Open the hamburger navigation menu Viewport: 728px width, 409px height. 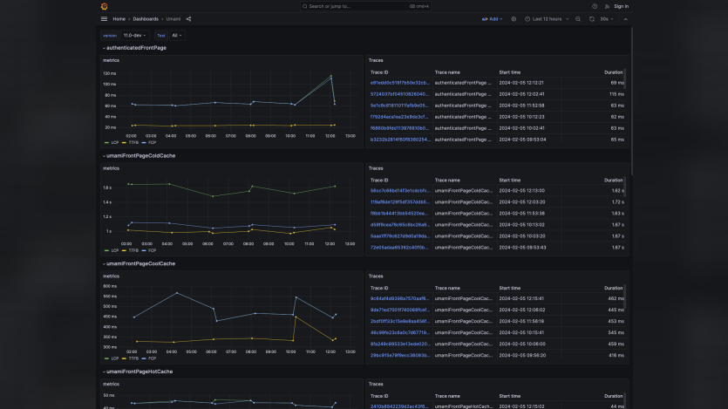[x=104, y=19]
